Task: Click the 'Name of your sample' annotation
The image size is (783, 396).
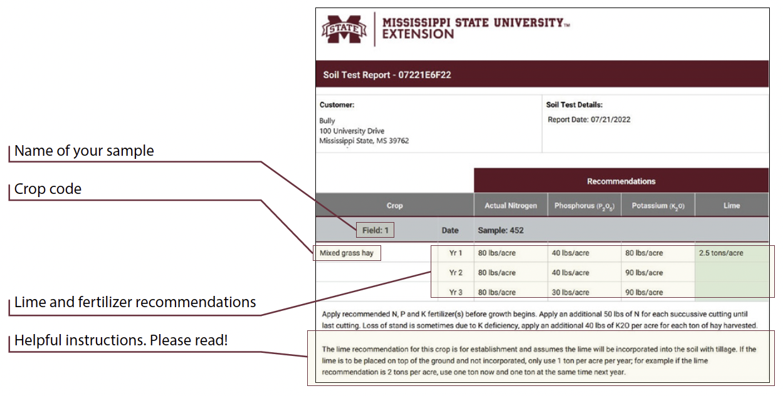Action: point(84,151)
